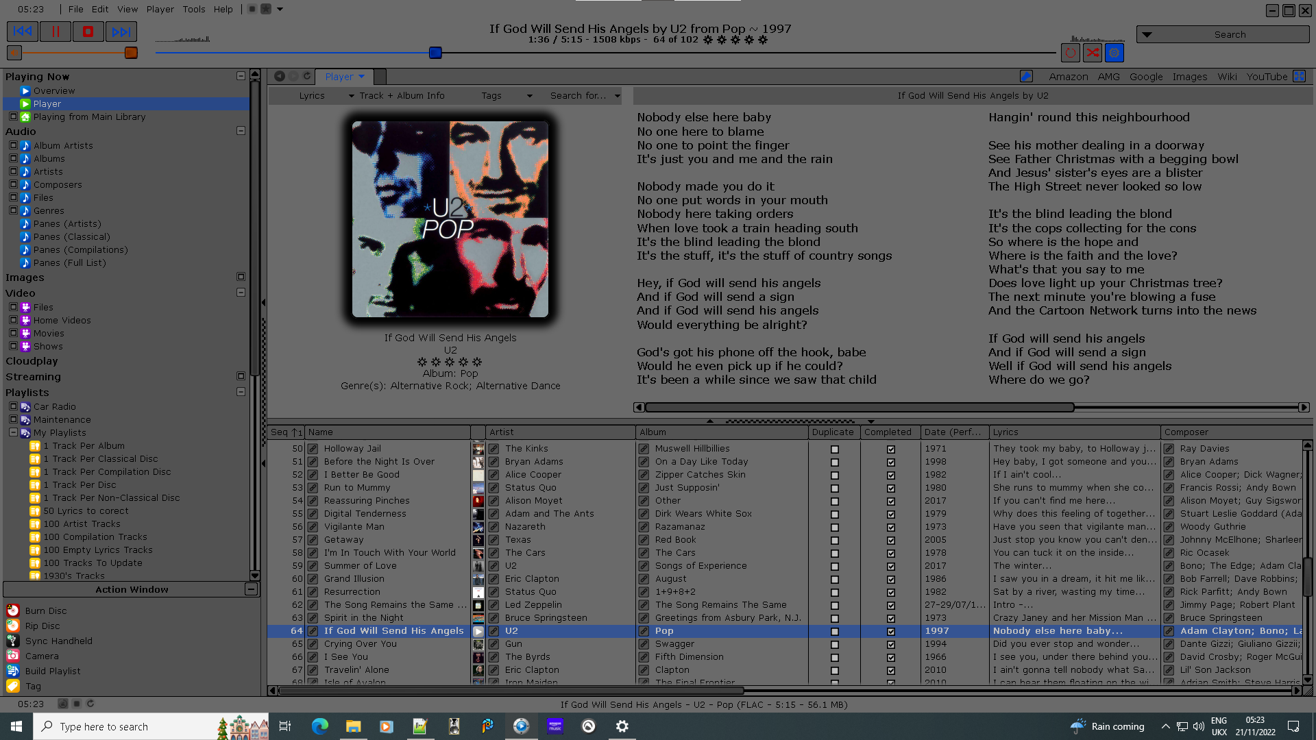Collapse the Audio section
Viewport: 1316px width, 740px height.
(x=241, y=130)
